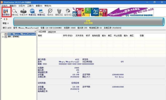
Task: Select RD1:(29GB) in disk tree
Action: pyautogui.click(x=13, y=37)
